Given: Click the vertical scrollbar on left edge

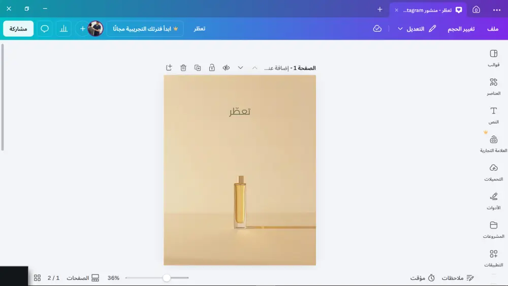Looking at the screenshot, I should [x=2, y=97].
